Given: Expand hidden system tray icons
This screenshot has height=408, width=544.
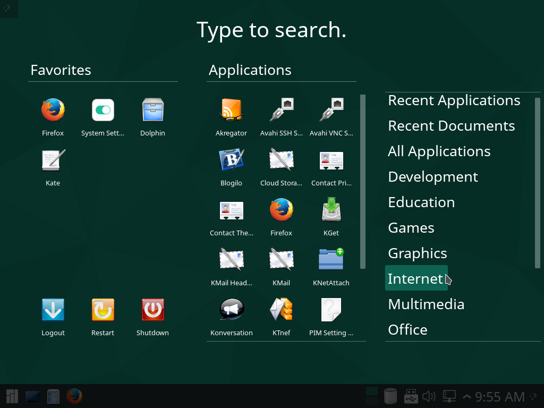Looking at the screenshot, I should point(466,396).
